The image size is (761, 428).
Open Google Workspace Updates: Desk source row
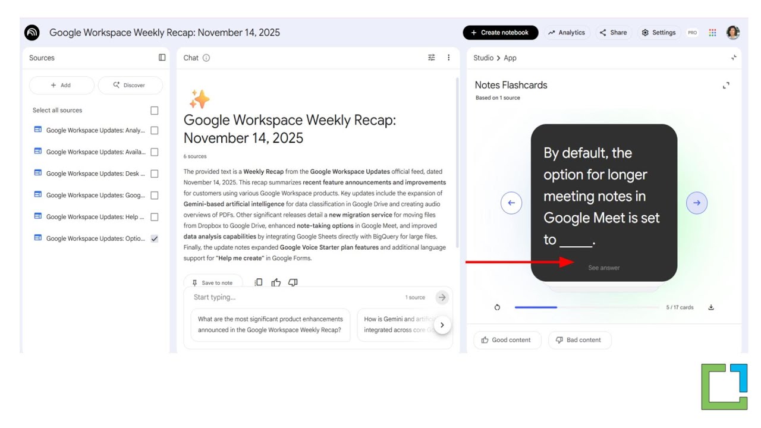pos(96,174)
